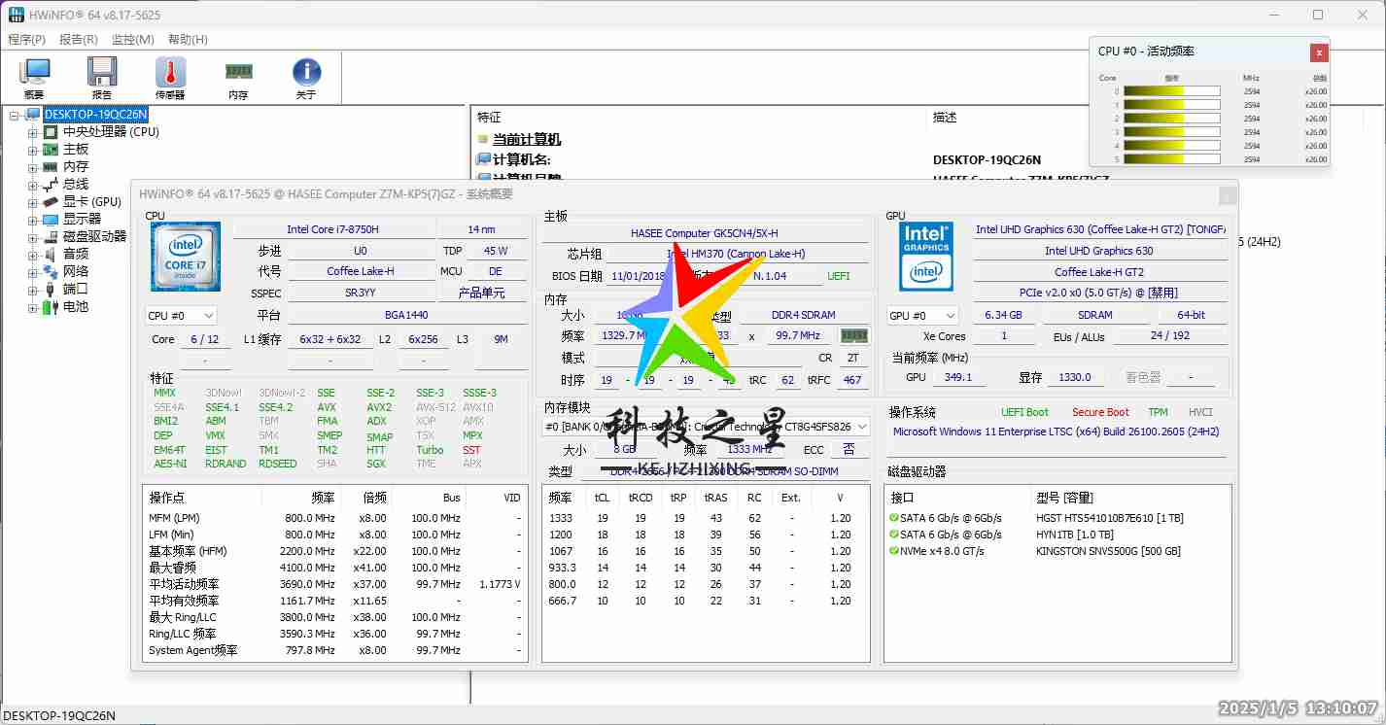This screenshot has height=725, width=1386.
Task: Click the Intel Graphics GPU logo
Action: pos(926,257)
